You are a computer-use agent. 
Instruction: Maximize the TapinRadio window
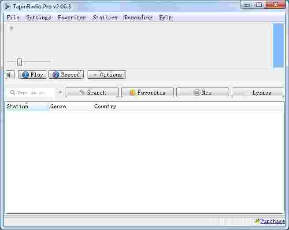(259, 5)
